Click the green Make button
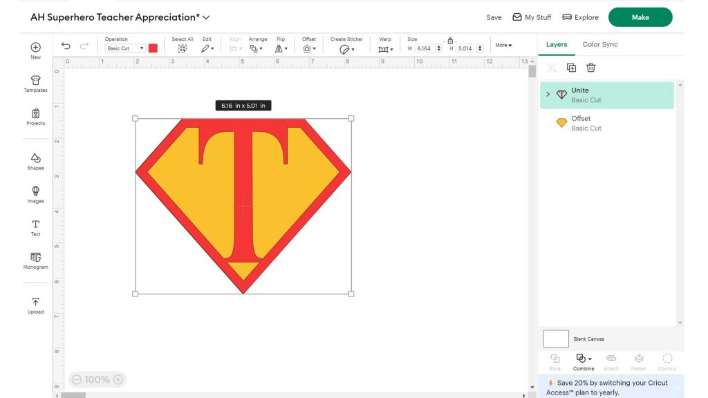This screenshot has height=398, width=708. (640, 17)
